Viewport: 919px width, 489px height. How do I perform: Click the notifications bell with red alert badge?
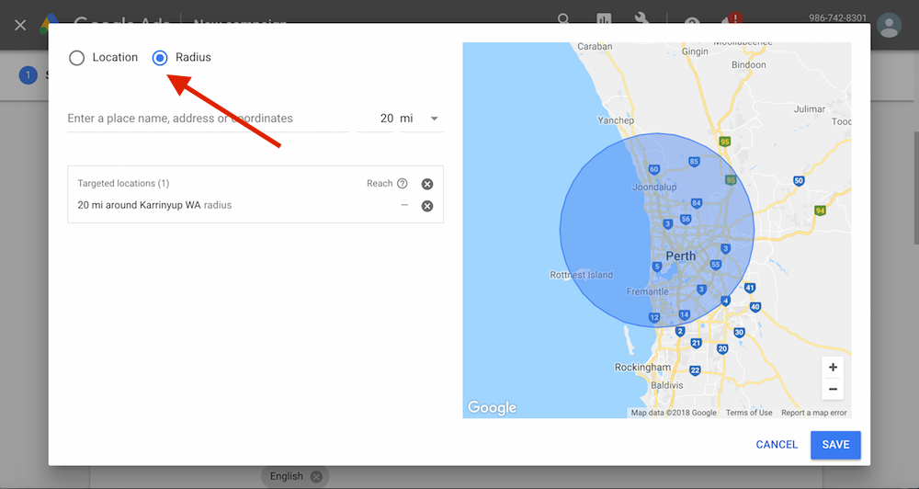732,19
